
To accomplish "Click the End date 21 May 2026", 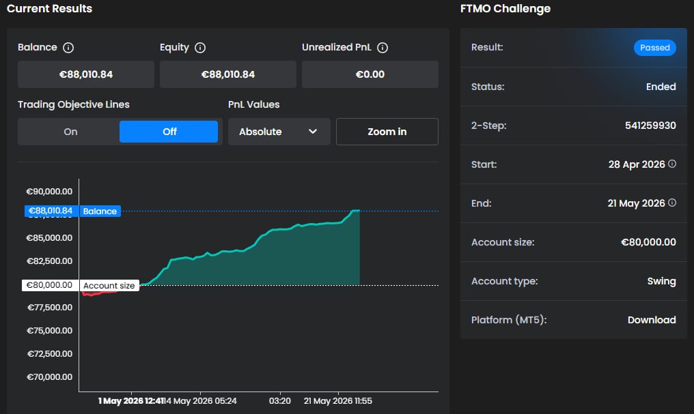I will tap(636, 203).
